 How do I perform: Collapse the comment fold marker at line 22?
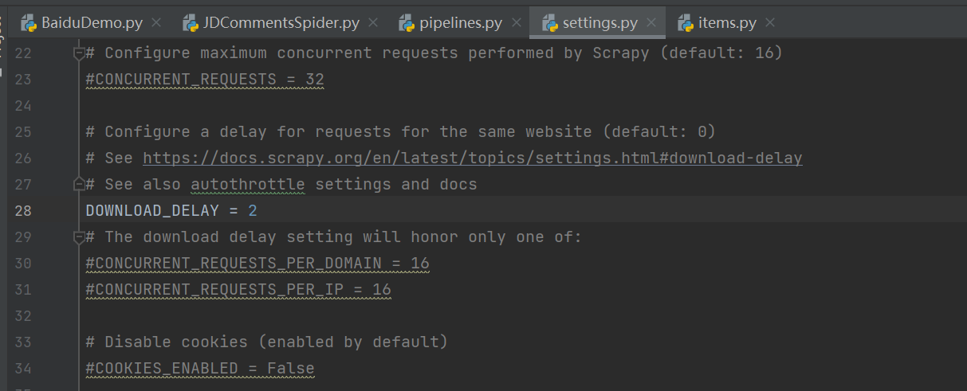pyautogui.click(x=79, y=53)
